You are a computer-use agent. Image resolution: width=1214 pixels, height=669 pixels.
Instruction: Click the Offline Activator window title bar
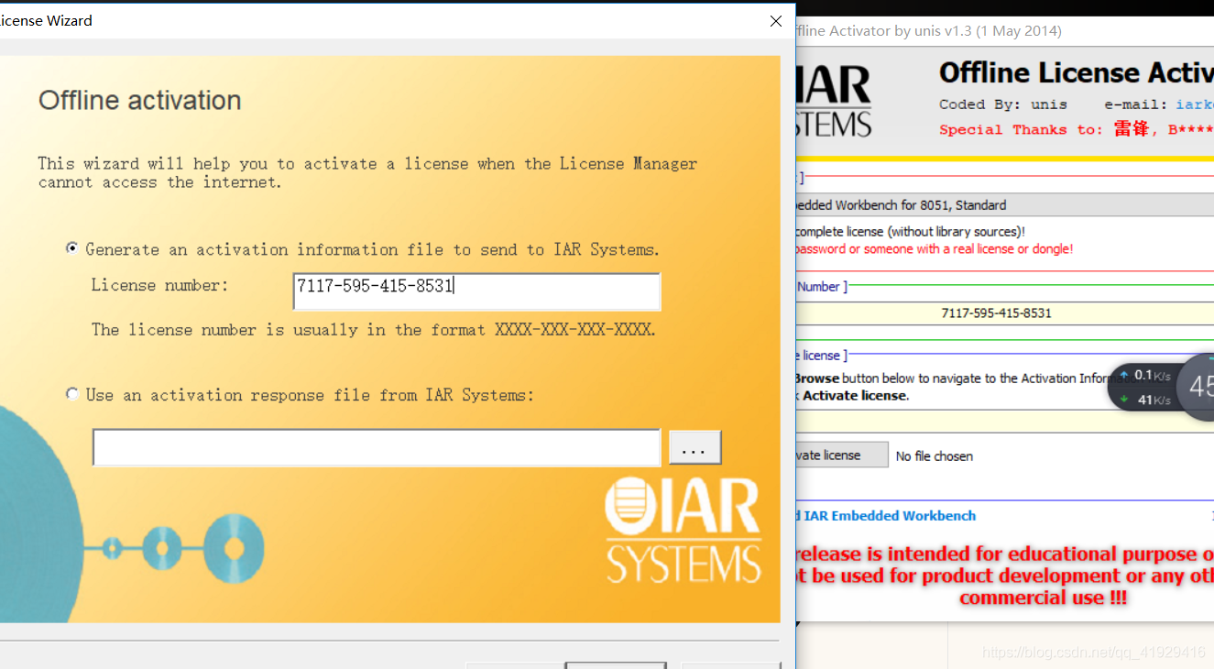pyautogui.click(x=1004, y=30)
